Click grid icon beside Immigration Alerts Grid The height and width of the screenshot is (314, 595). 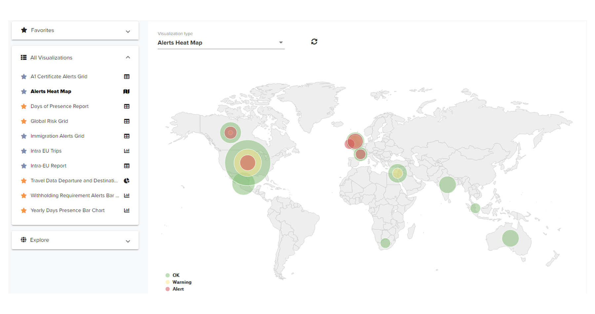pyautogui.click(x=127, y=136)
